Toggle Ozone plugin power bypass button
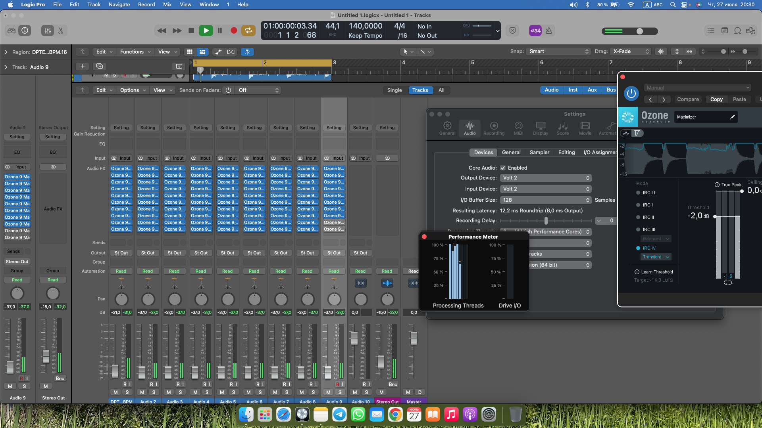This screenshot has width=762, height=428. pos(631,94)
